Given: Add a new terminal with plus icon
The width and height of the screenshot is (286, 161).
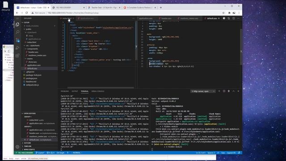Looking at the screenshot, I should pyautogui.click(x=219, y=91).
